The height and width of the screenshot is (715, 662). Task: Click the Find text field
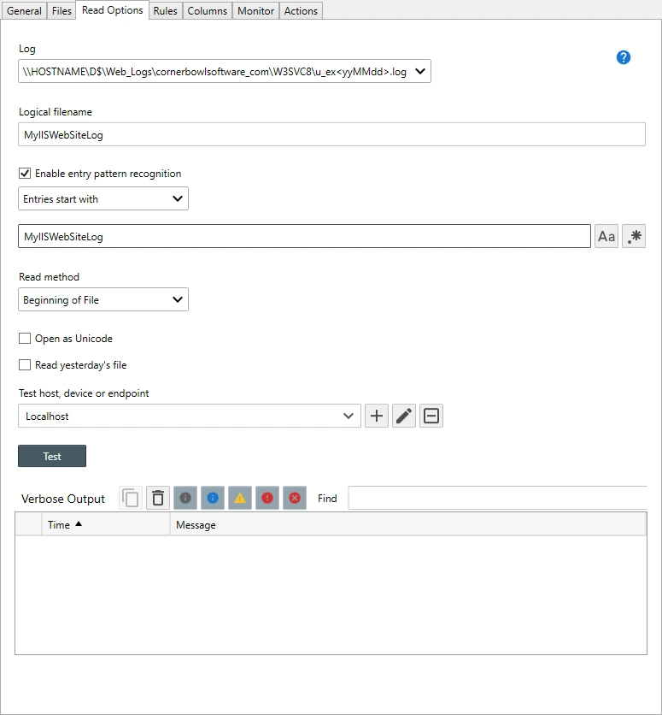coord(497,499)
